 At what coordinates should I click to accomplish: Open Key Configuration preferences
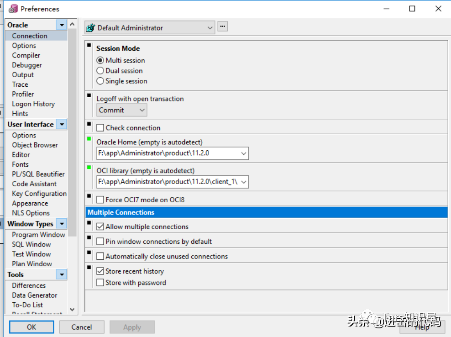pyautogui.click(x=39, y=194)
